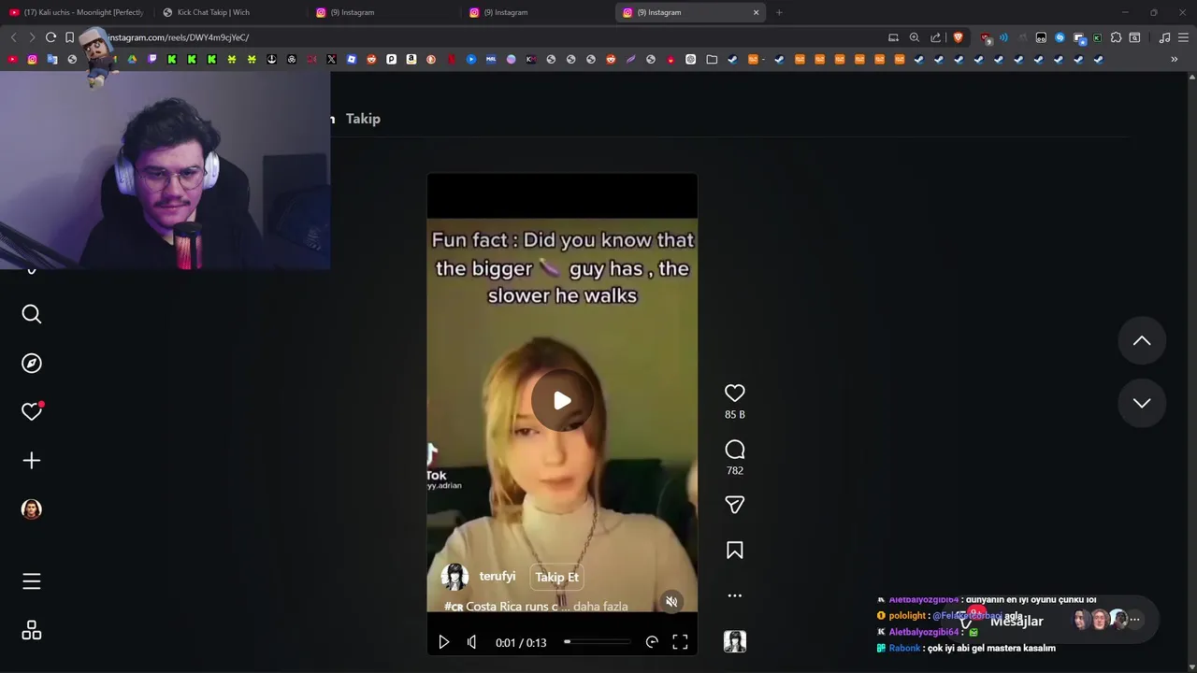Enter fullscreen on the video
This screenshot has width=1197, height=673.
(680, 642)
